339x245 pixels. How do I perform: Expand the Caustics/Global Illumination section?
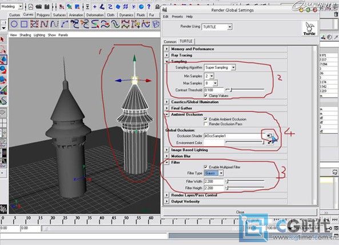167,102
